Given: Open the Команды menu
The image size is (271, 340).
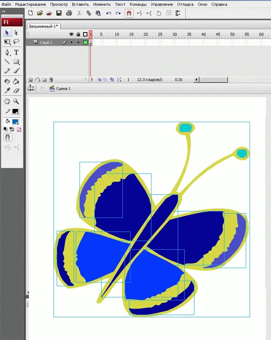Looking at the screenshot, I should pos(138,4).
